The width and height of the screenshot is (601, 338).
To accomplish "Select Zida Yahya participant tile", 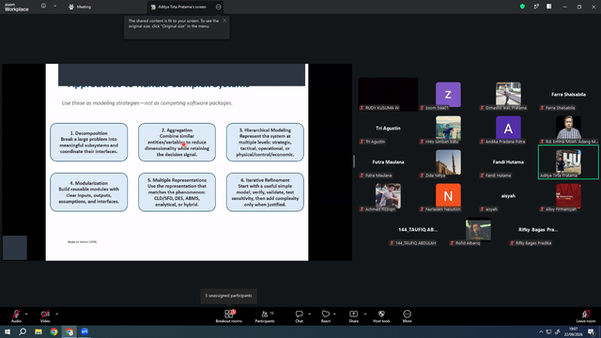I will pos(448,162).
